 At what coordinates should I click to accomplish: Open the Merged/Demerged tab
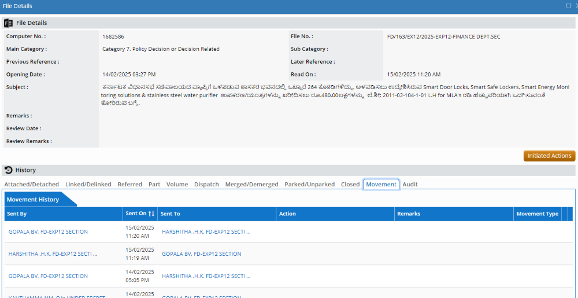click(x=251, y=185)
